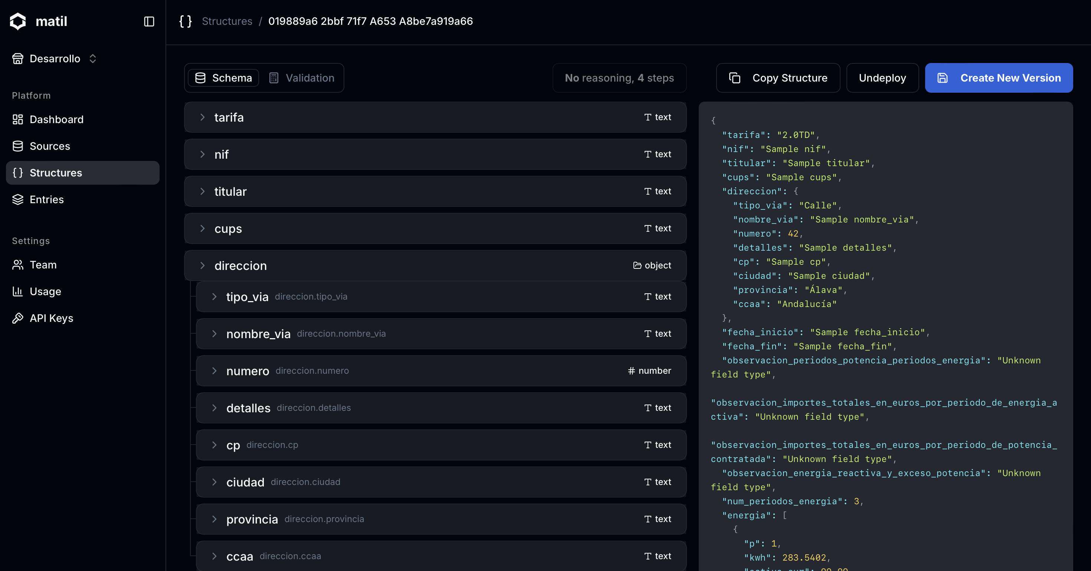The width and height of the screenshot is (1091, 571).
Task: Select the API Keys key icon
Action: 18,318
